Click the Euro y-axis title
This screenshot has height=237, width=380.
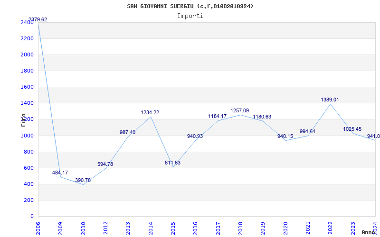pyautogui.click(x=23, y=120)
